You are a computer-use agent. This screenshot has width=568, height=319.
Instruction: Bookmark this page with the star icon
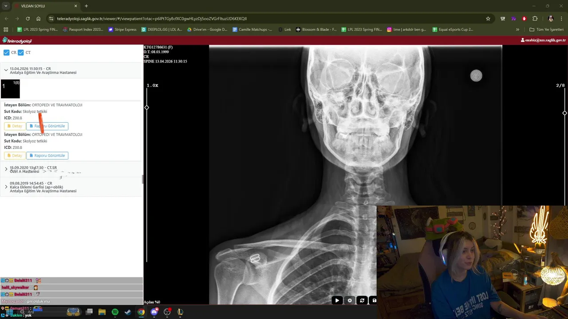coord(488,19)
